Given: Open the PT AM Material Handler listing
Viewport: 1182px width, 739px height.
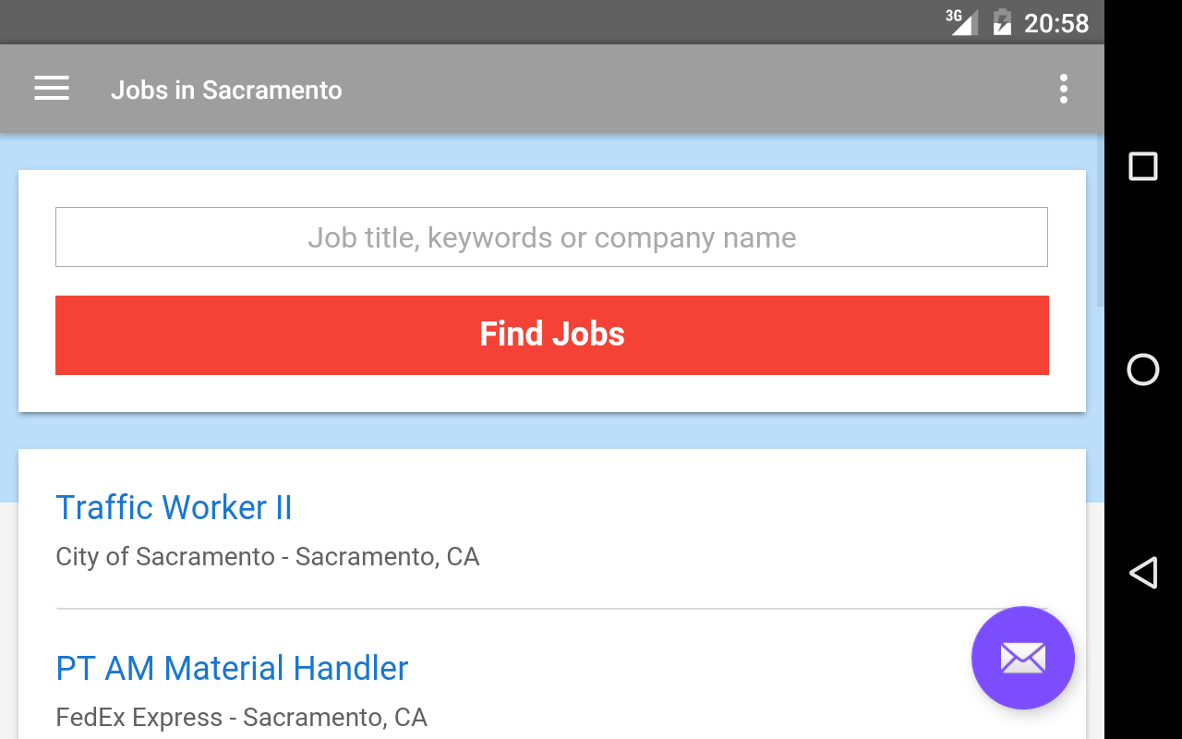Looking at the screenshot, I should click(232, 668).
